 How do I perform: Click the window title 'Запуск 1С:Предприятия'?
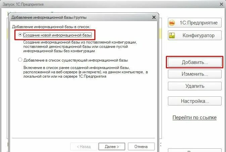click(23, 4)
